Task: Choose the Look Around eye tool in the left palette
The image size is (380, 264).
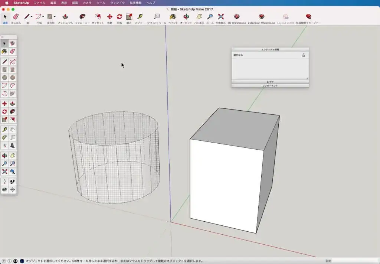Action: coord(4,190)
